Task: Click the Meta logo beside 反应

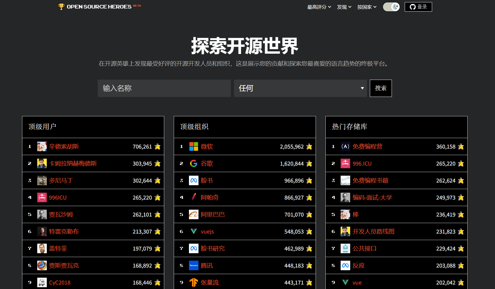Action: [345, 265]
